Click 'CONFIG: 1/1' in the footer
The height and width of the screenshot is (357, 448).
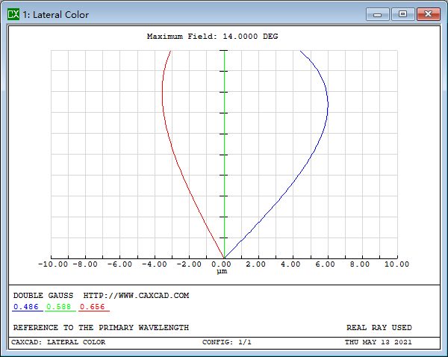click(x=226, y=342)
